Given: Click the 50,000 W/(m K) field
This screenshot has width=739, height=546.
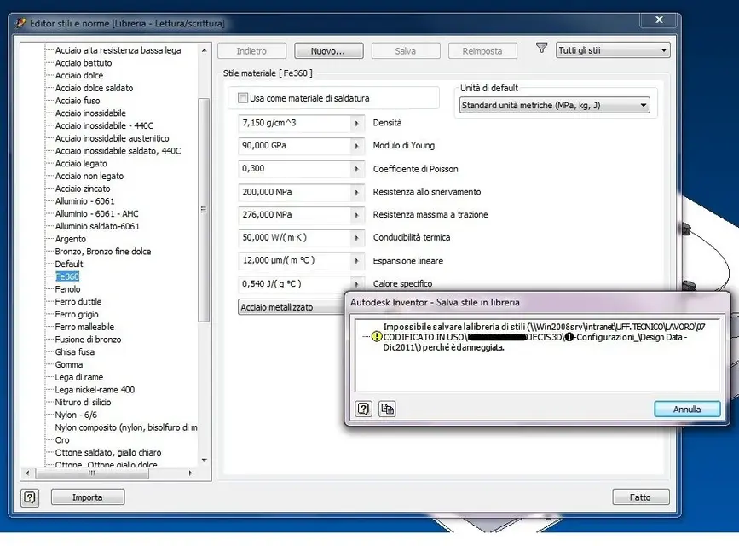Looking at the screenshot, I should 294,238.
